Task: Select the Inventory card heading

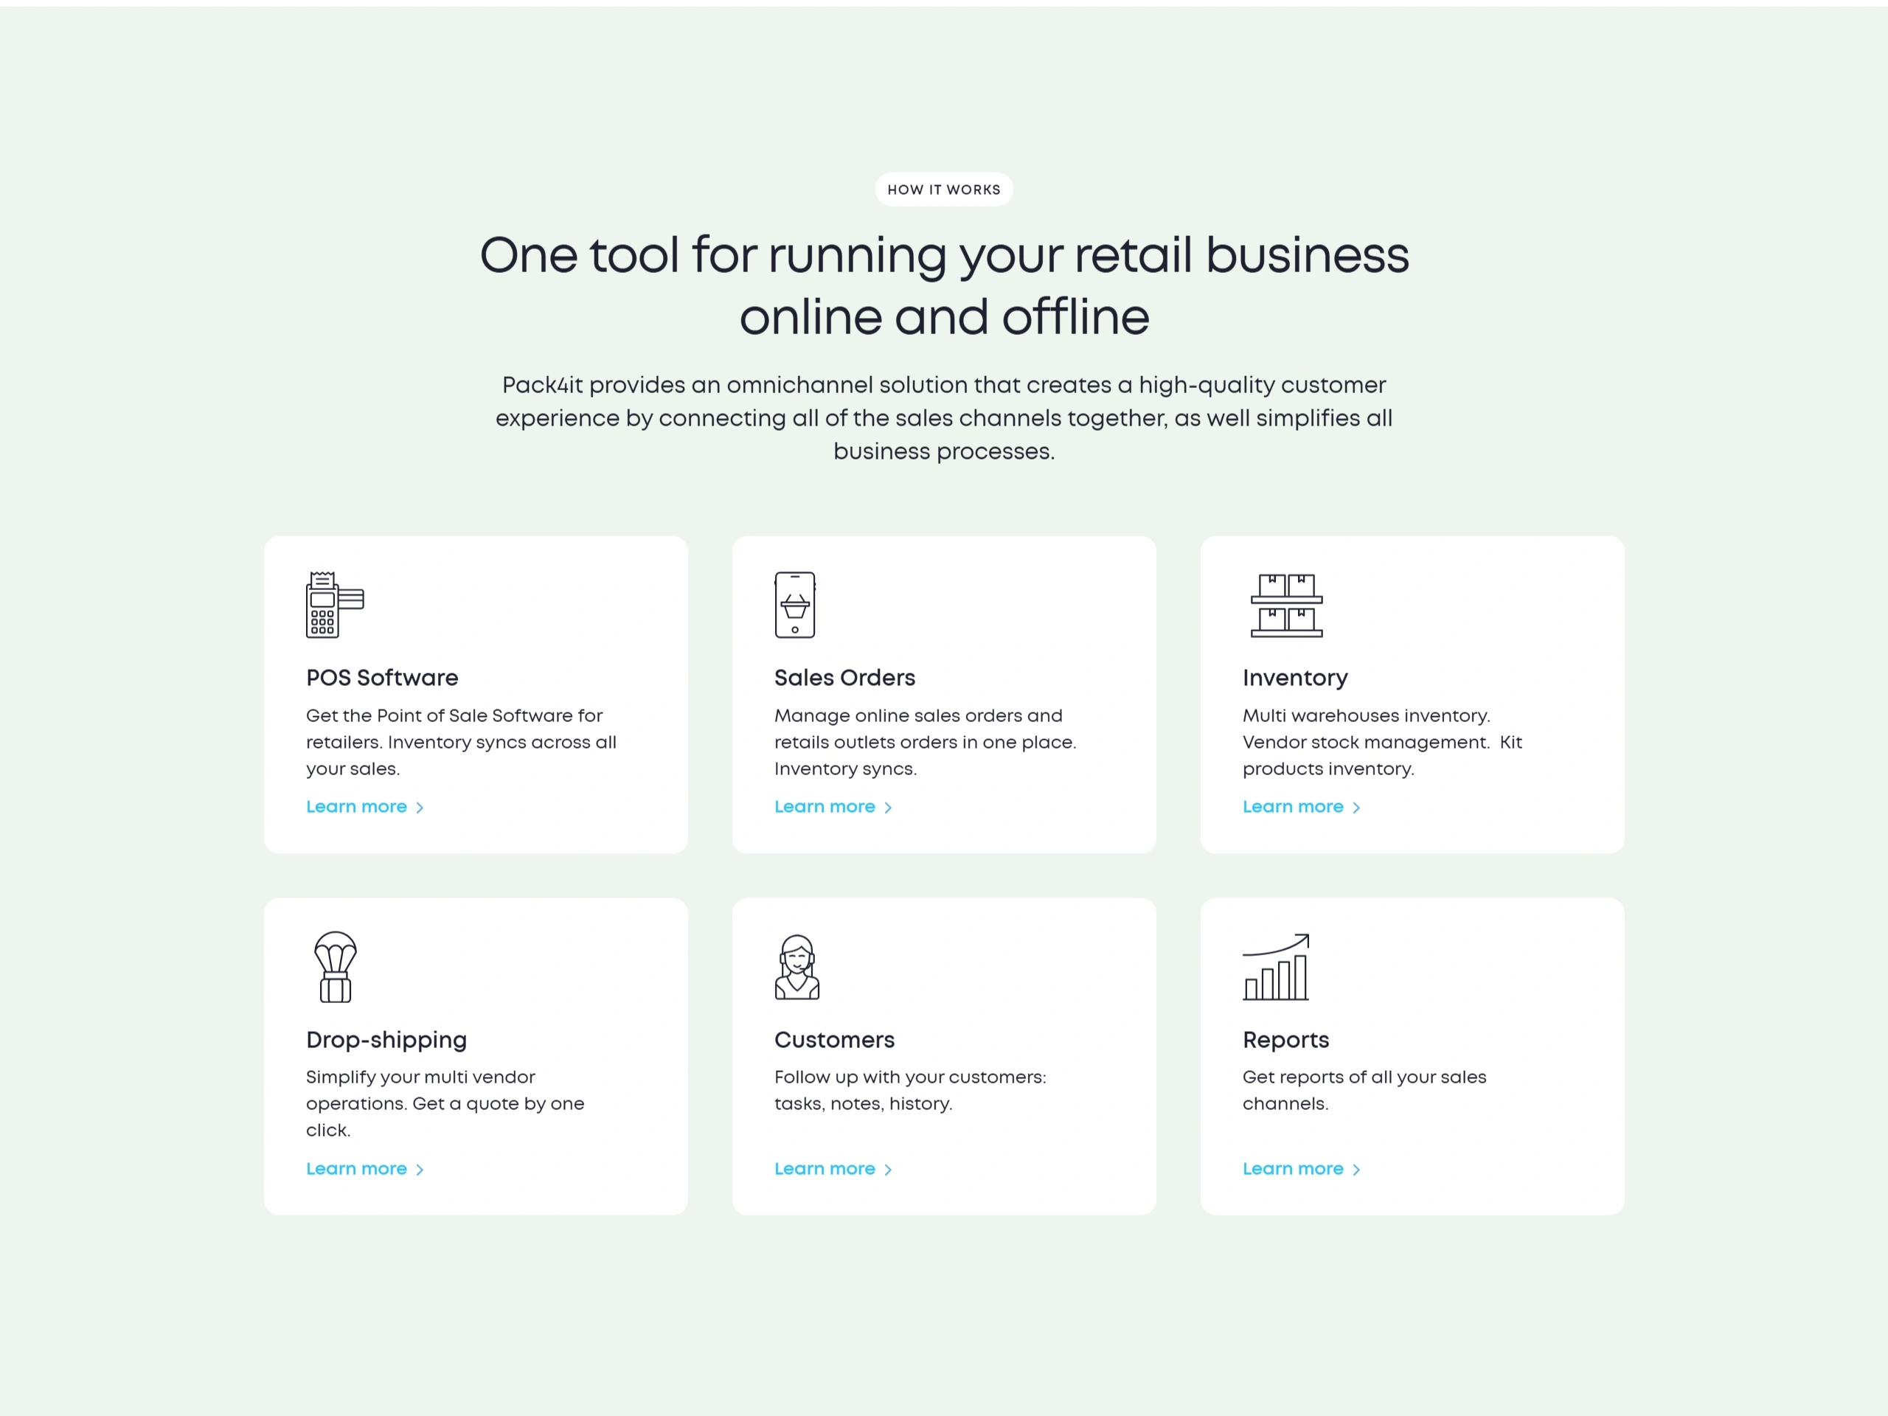Action: 1295,678
